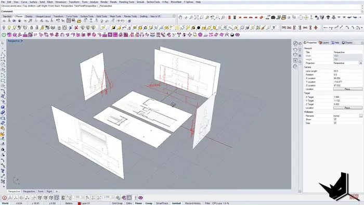The width and height of the screenshot is (364, 205).
Task: Open the Perspective viewport title dropdown arrow
Action: click(x=22, y=41)
